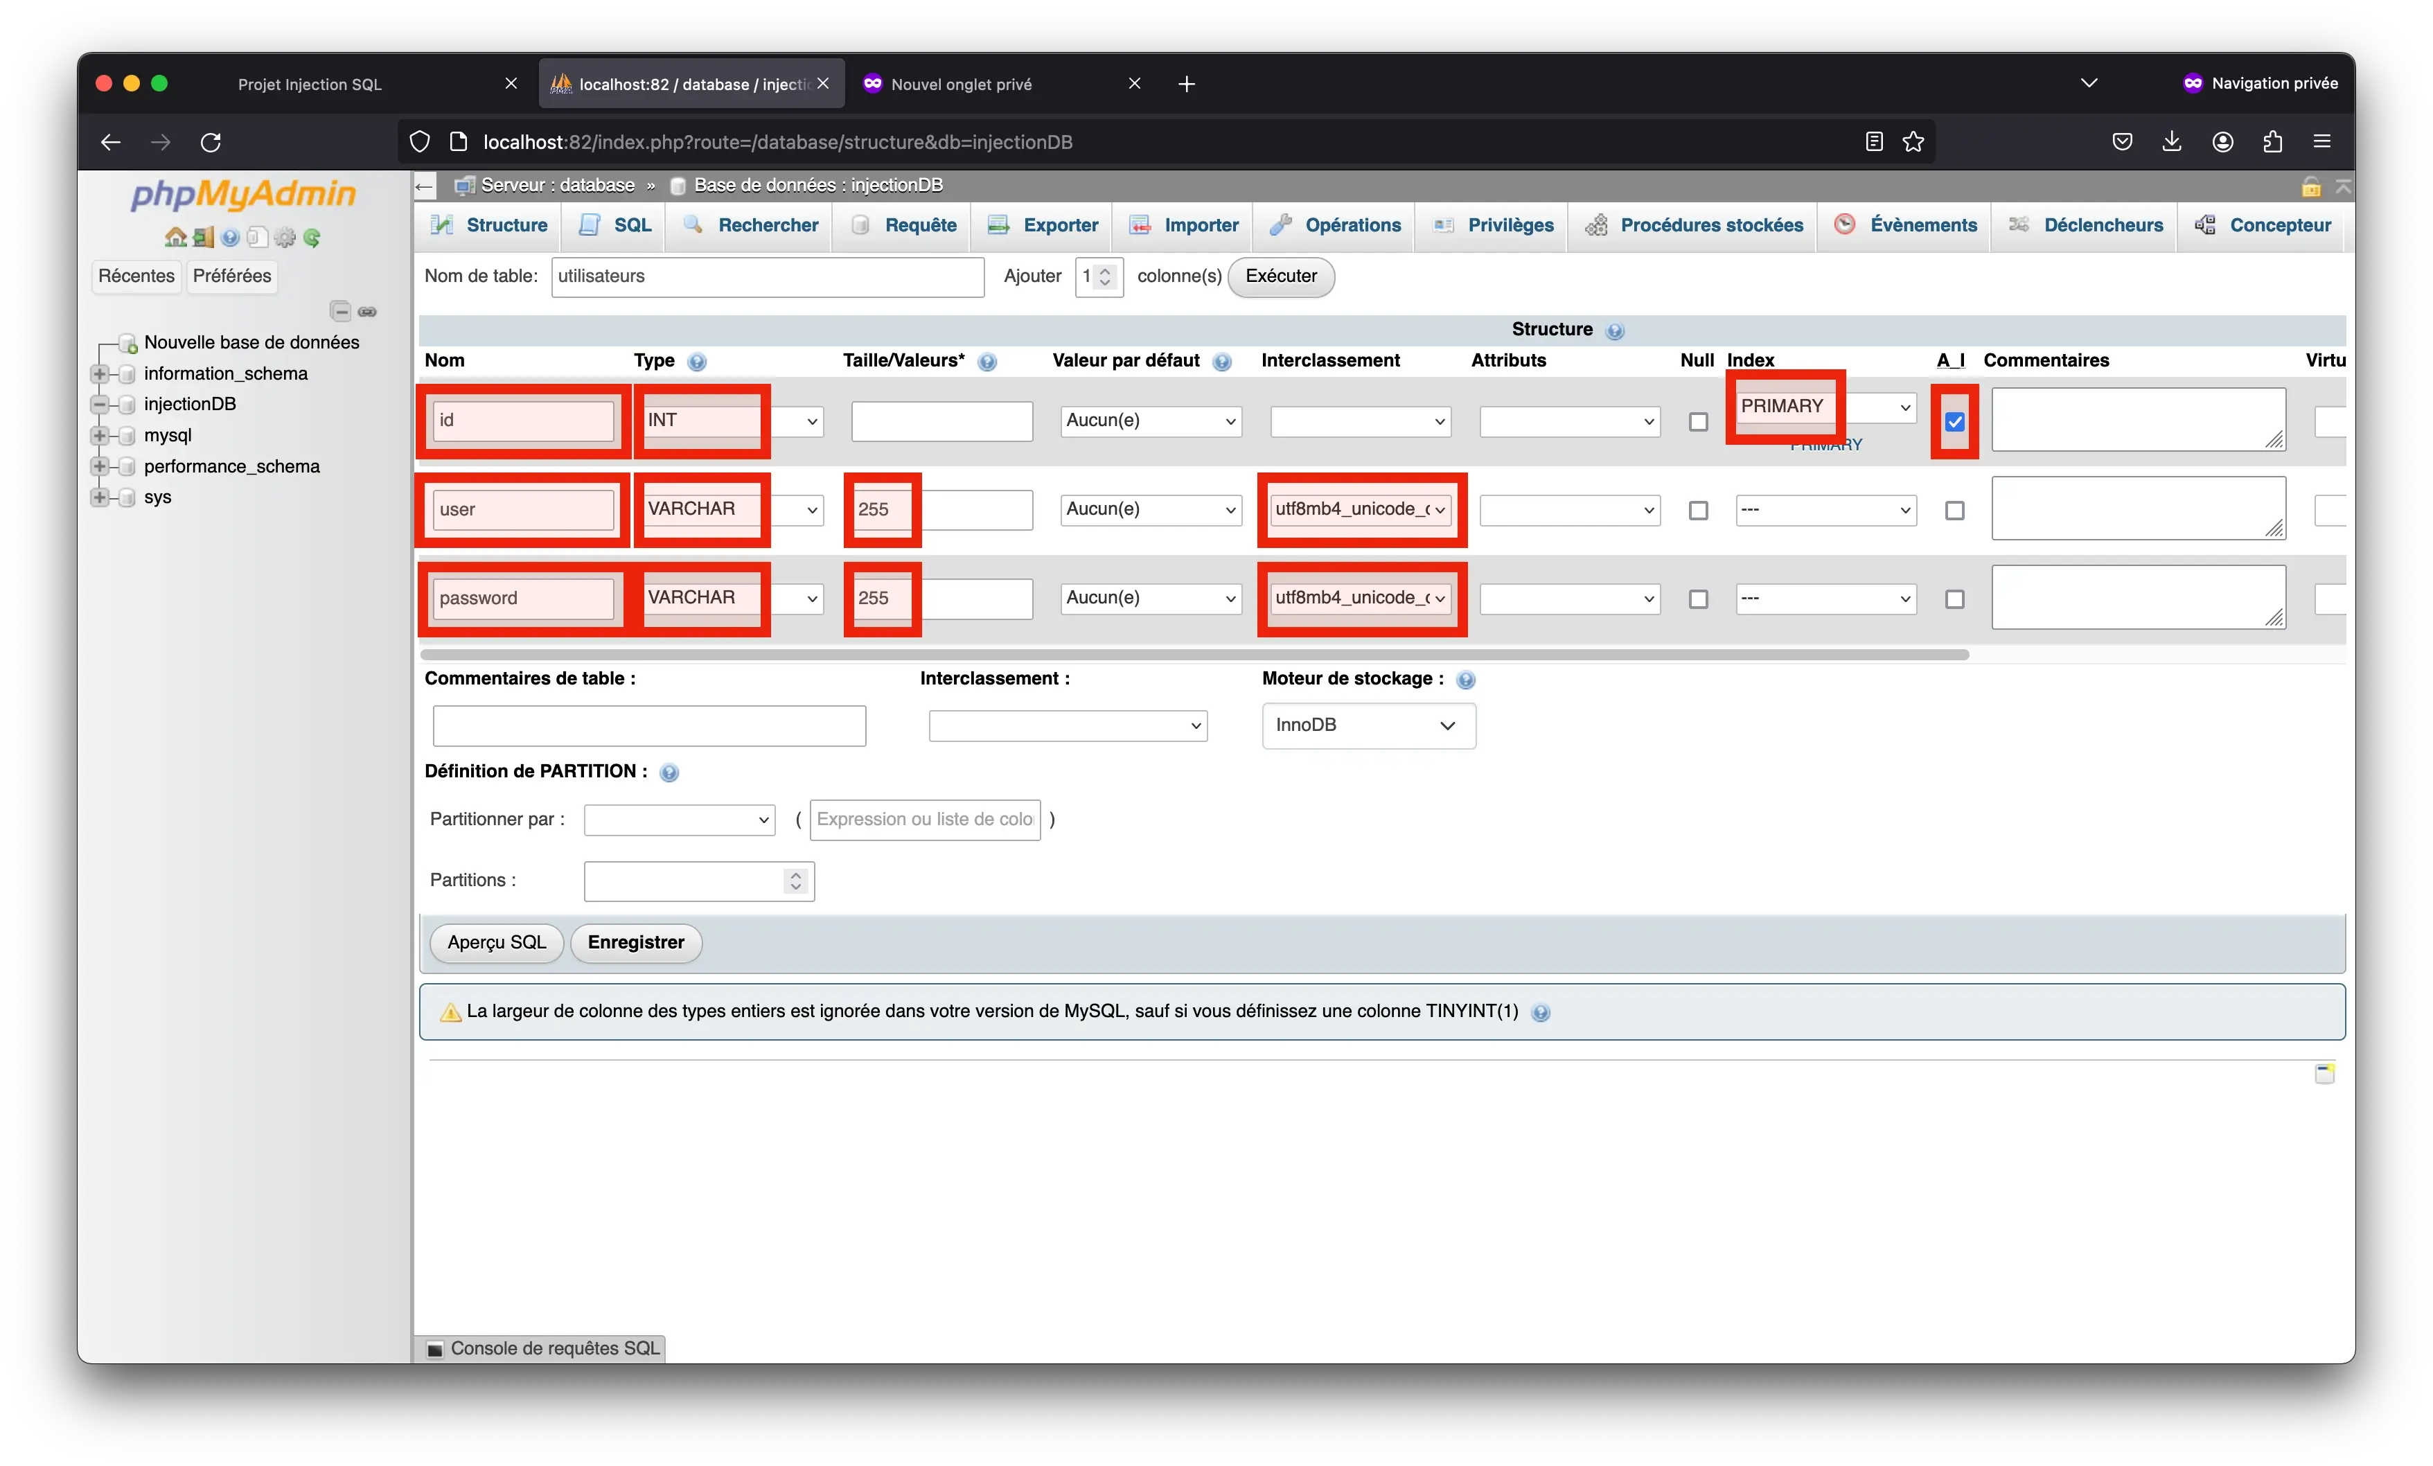Switch to the Rechercher tab
Image resolution: width=2433 pixels, height=1466 pixels.
coord(750,225)
